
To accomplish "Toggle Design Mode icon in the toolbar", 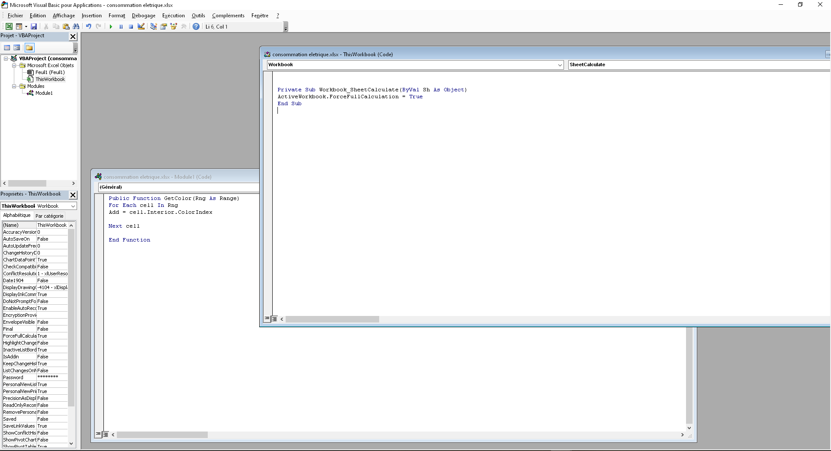I will click(141, 26).
